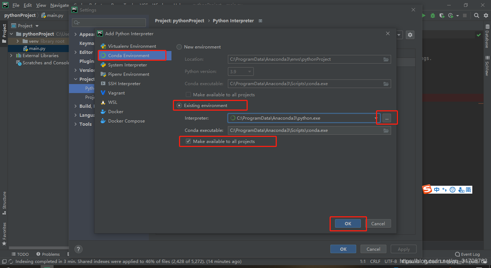Browse folder icon in Location field
The height and width of the screenshot is (268, 491).
[x=386, y=59]
